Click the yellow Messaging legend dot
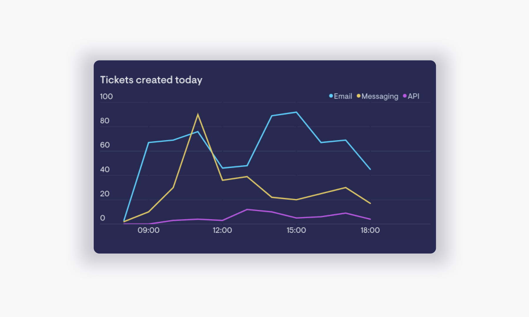 359,96
